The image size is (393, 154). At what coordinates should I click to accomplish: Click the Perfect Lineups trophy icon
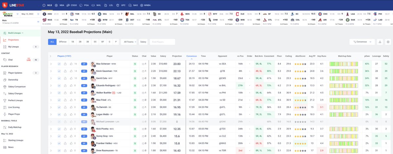pos(5,100)
